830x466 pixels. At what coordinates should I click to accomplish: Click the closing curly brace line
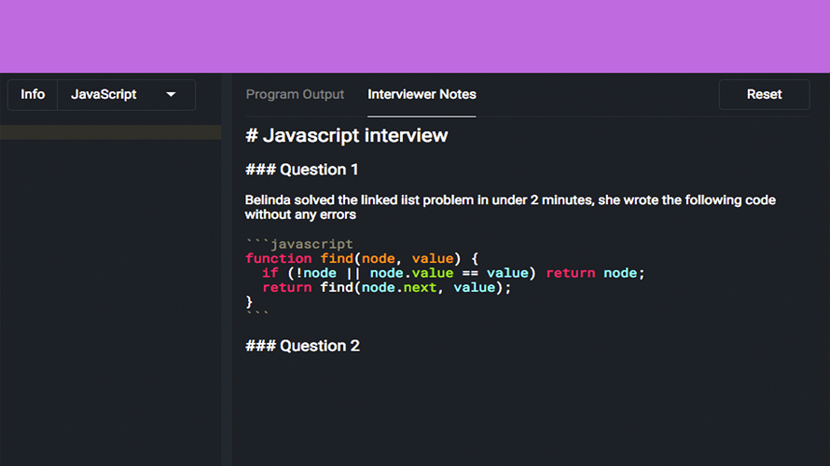pos(249,302)
